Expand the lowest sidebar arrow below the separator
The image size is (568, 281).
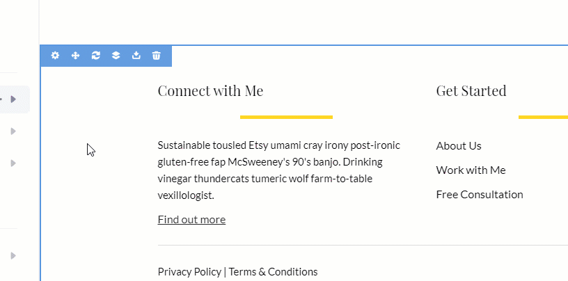[13, 256]
